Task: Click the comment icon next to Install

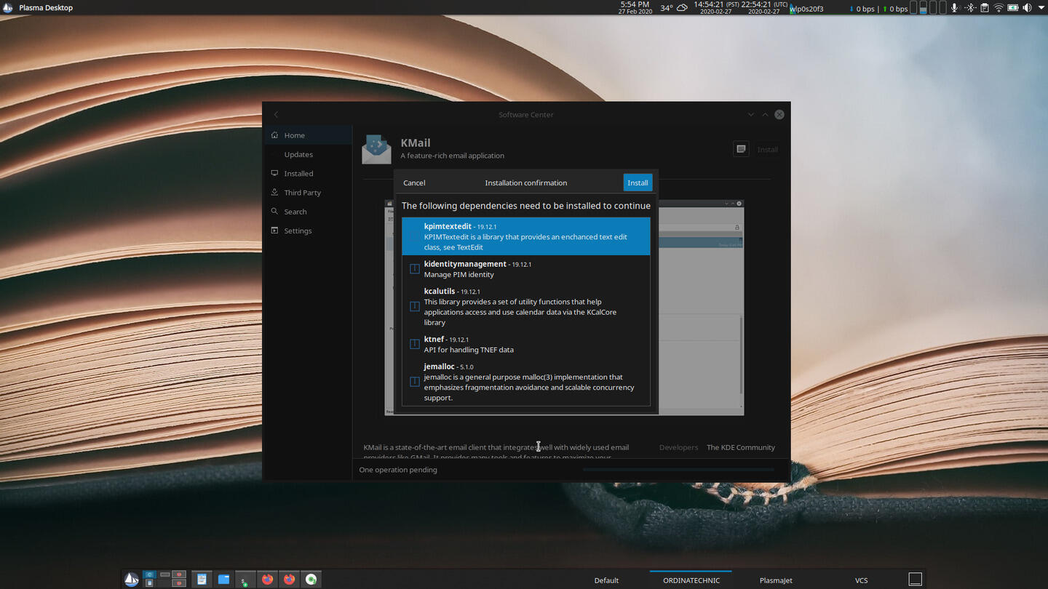Action: (x=741, y=149)
